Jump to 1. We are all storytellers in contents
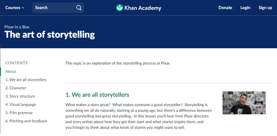 pyautogui.click(x=26, y=80)
